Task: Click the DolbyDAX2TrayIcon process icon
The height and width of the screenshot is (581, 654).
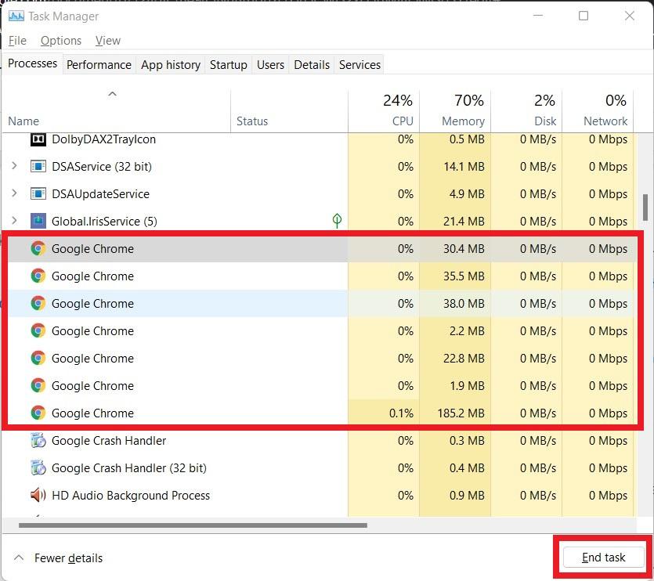Action: click(38, 139)
